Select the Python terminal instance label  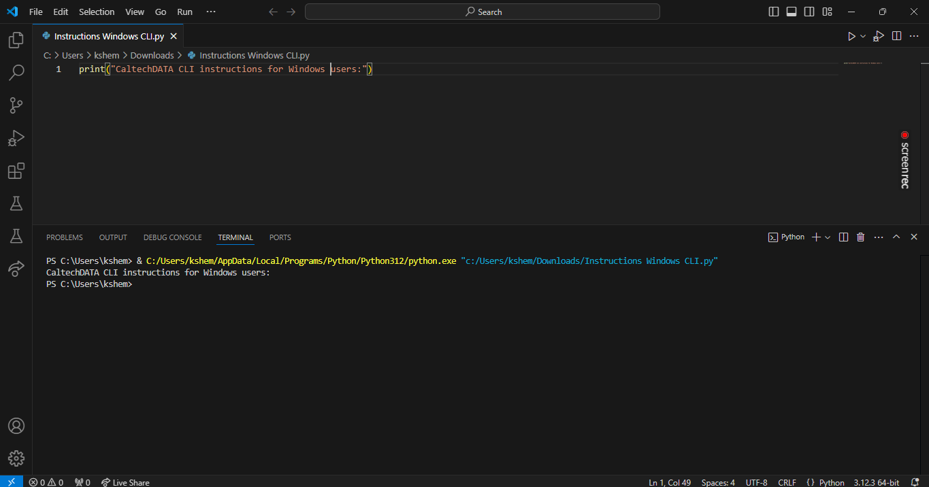click(786, 237)
